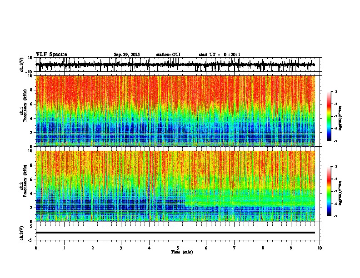Click the log(PSD) label beside ch.1 colorbar
The height and width of the screenshot is (278, 360).
[x=340, y=119]
